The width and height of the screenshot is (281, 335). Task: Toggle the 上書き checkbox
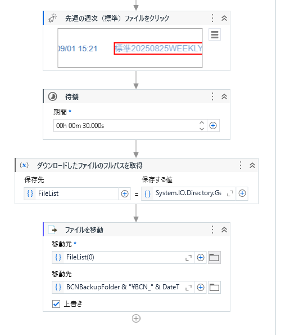pyautogui.click(x=56, y=304)
